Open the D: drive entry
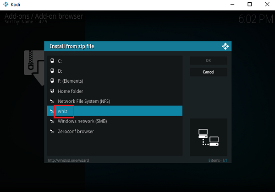 pyautogui.click(x=115, y=71)
